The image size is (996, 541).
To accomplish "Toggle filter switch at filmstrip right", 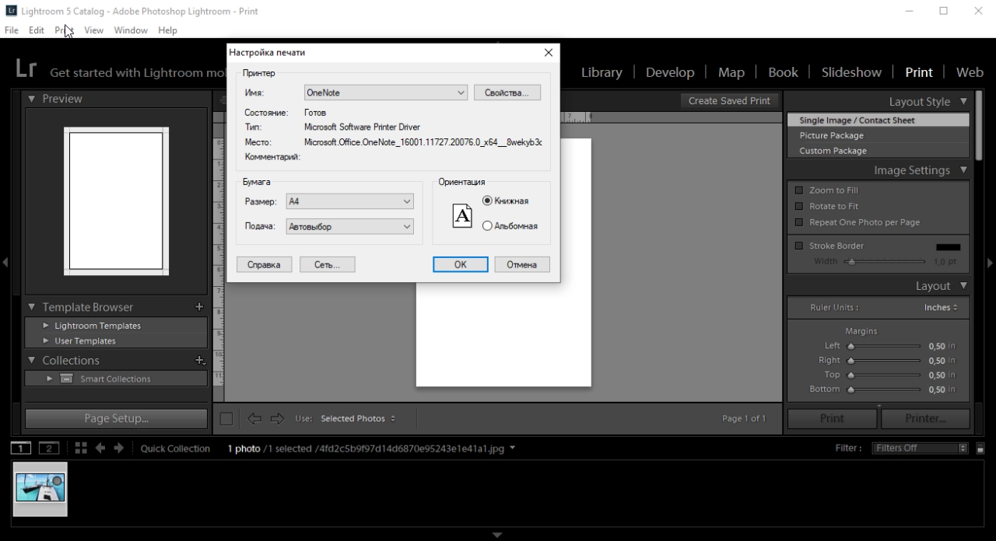I will 980,449.
